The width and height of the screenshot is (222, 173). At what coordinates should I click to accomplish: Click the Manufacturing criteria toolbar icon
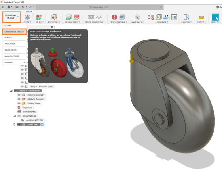(x=122, y=17)
